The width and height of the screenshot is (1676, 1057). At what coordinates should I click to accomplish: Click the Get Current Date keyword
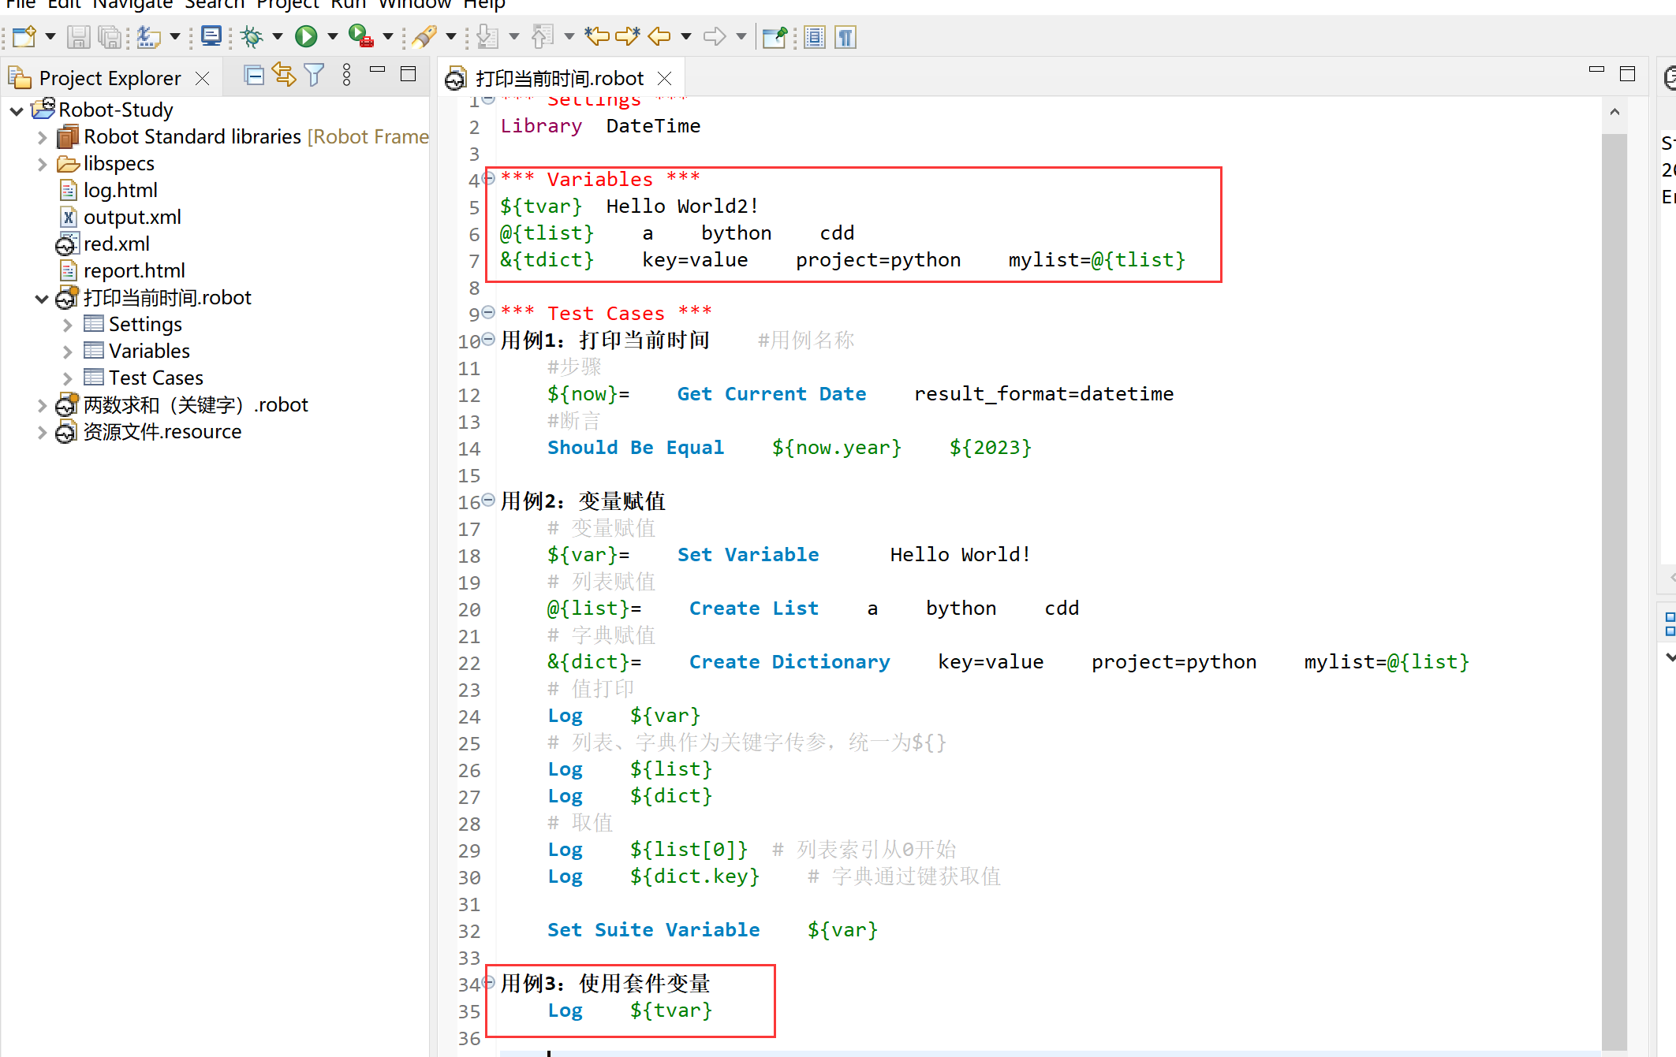771,394
